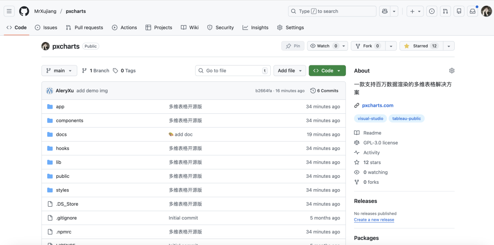Switch to the Insights tab

coord(256,27)
